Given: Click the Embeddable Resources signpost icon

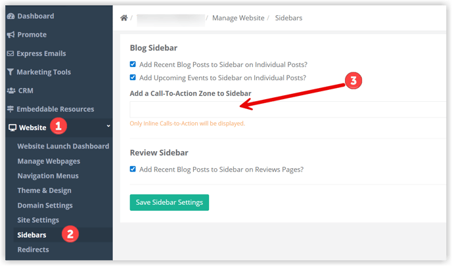Looking at the screenshot, I should (11, 109).
